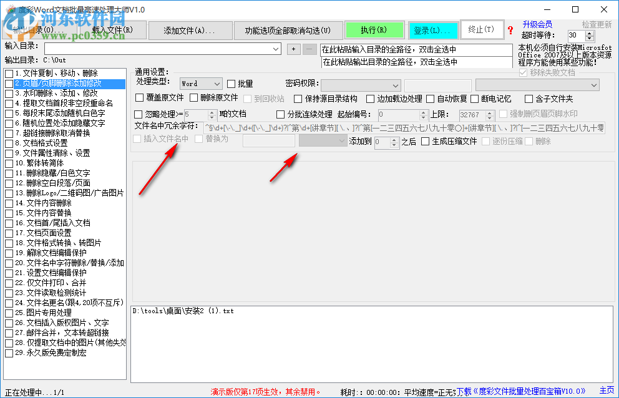Enable the 覆盖原文件 overwrite original files checkbox
619x398 pixels.
tap(140, 98)
